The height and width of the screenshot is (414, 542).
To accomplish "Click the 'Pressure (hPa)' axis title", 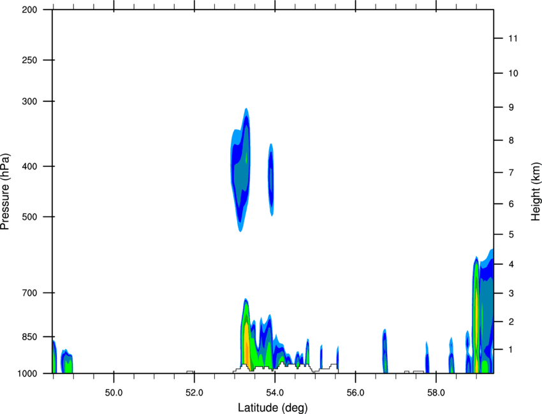I will point(5,191).
